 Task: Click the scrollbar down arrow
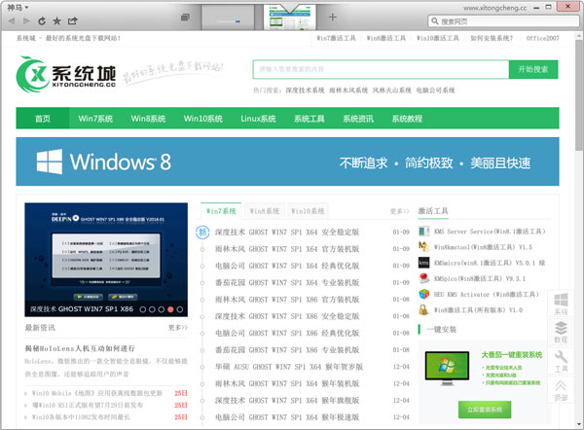click(579, 424)
